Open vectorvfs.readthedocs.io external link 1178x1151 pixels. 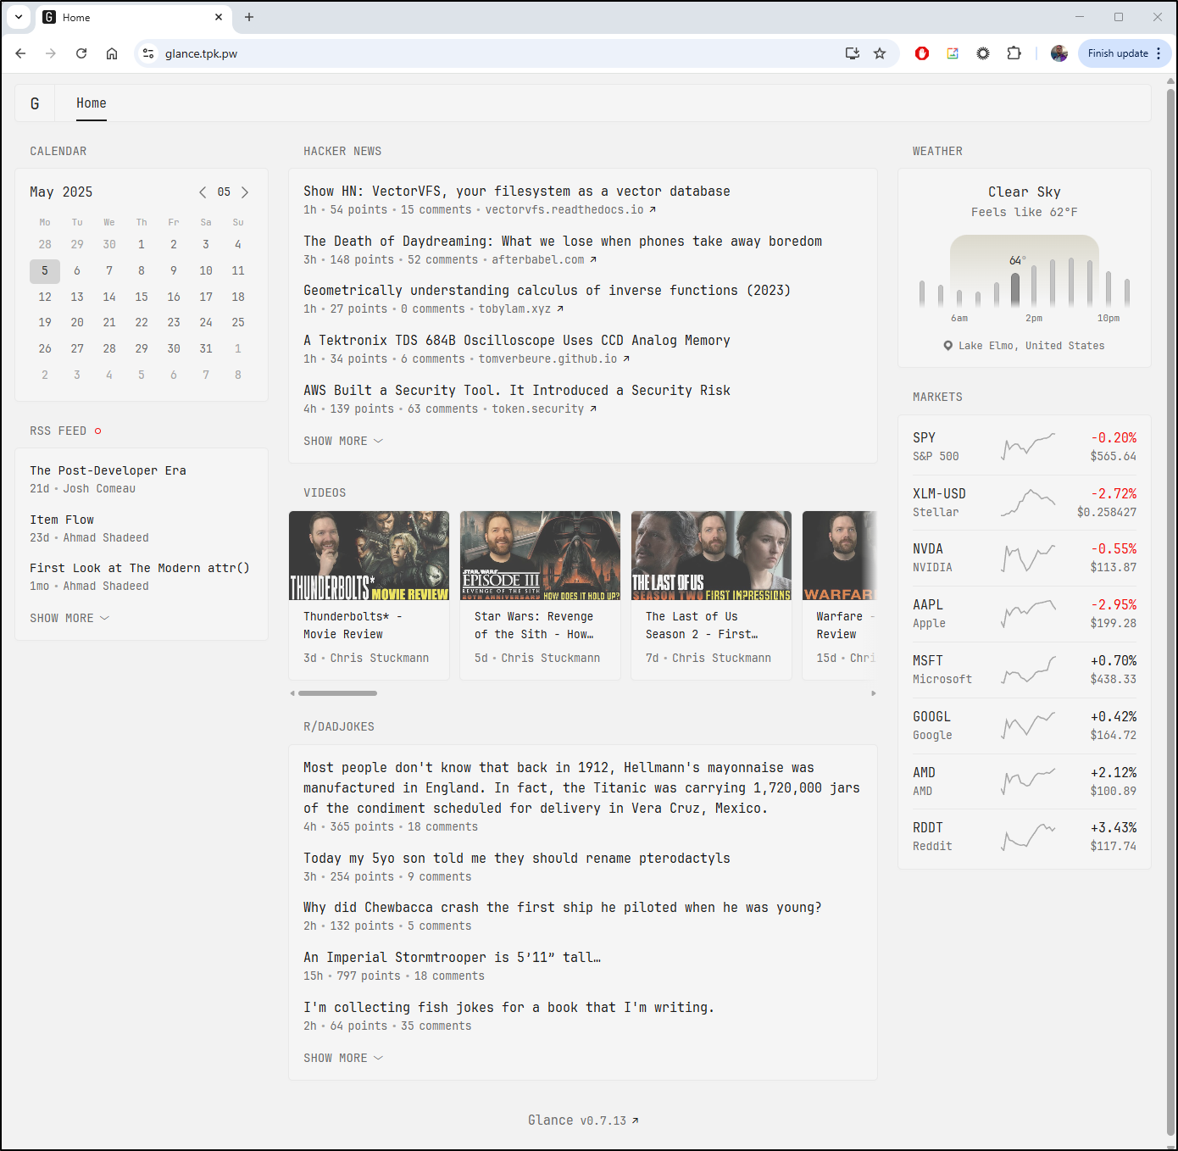click(x=570, y=210)
